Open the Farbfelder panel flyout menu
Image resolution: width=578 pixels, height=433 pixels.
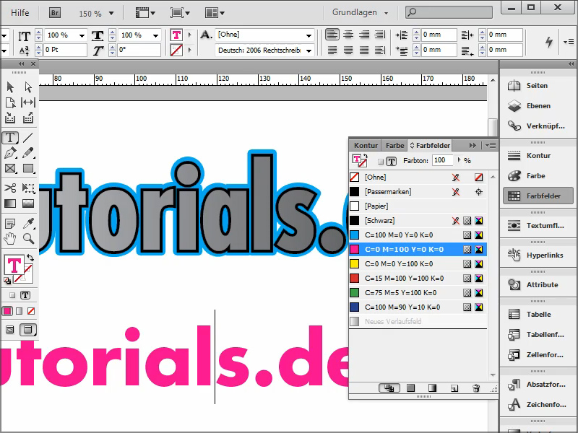point(491,145)
